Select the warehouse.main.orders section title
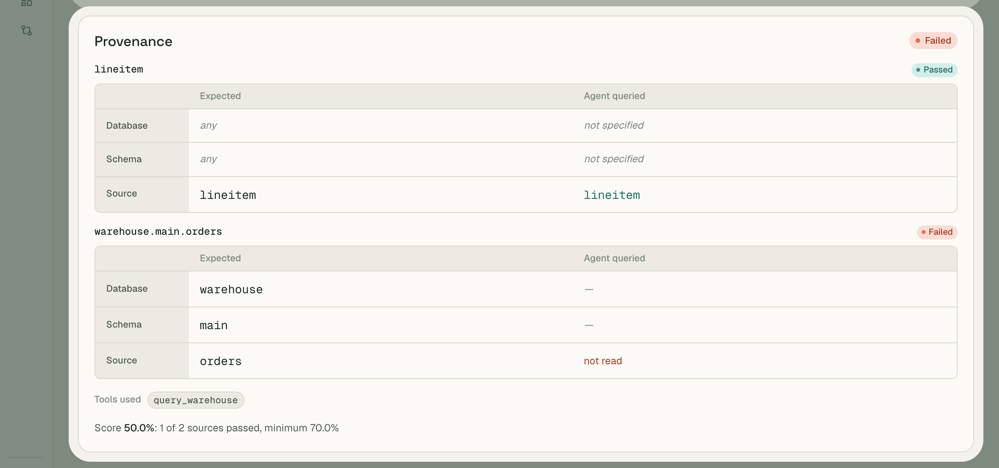Screen dimensions: 999x468 click(x=158, y=232)
